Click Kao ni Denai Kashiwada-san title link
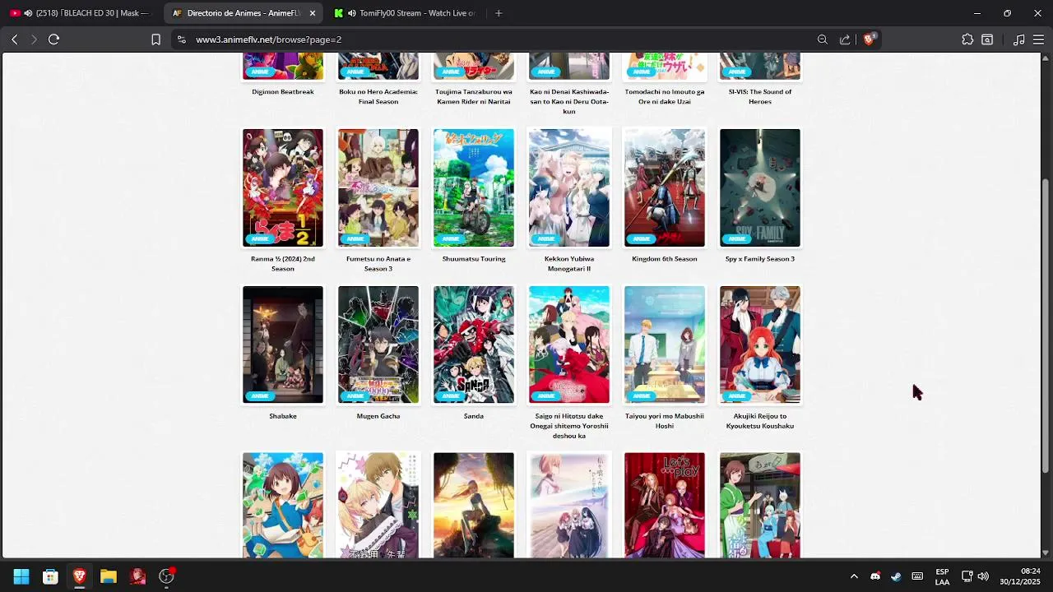The width and height of the screenshot is (1053, 592). (x=569, y=101)
